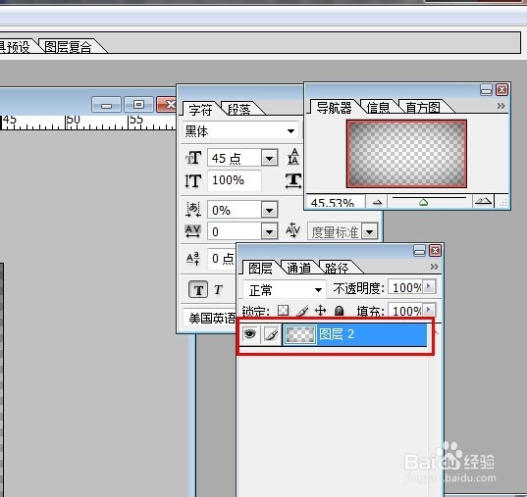Image resolution: width=527 pixels, height=497 pixels.
Task: Click the tracking AV icon
Action: point(193,231)
